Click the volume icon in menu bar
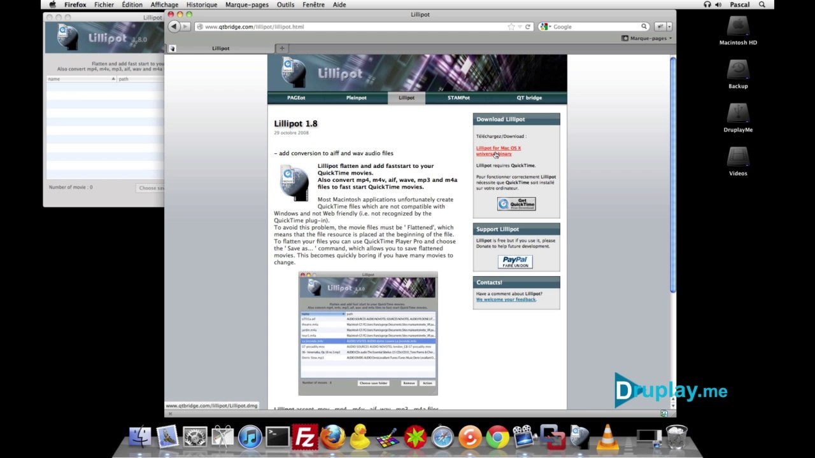Image resolution: width=815 pixels, height=458 pixels. click(x=718, y=4)
